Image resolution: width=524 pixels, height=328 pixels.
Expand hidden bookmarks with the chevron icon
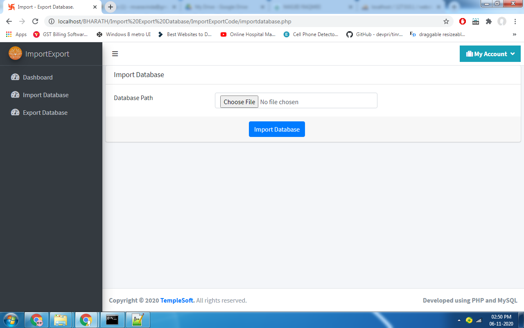tap(515, 34)
